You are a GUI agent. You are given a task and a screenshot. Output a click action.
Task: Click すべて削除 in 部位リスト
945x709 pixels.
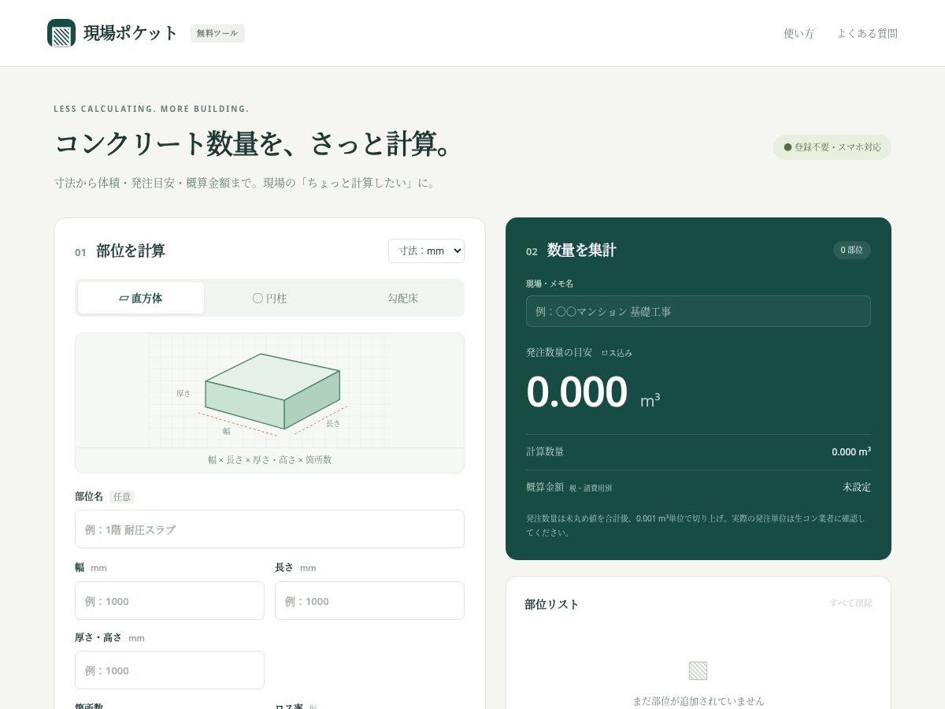click(x=850, y=603)
